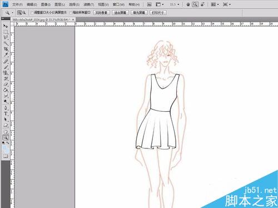Reset default foreground and background colors
Screen dimensions: 278x208
click(3, 143)
